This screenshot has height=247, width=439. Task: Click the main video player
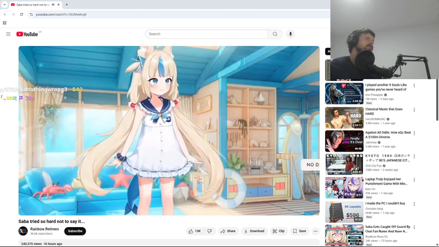(169, 130)
